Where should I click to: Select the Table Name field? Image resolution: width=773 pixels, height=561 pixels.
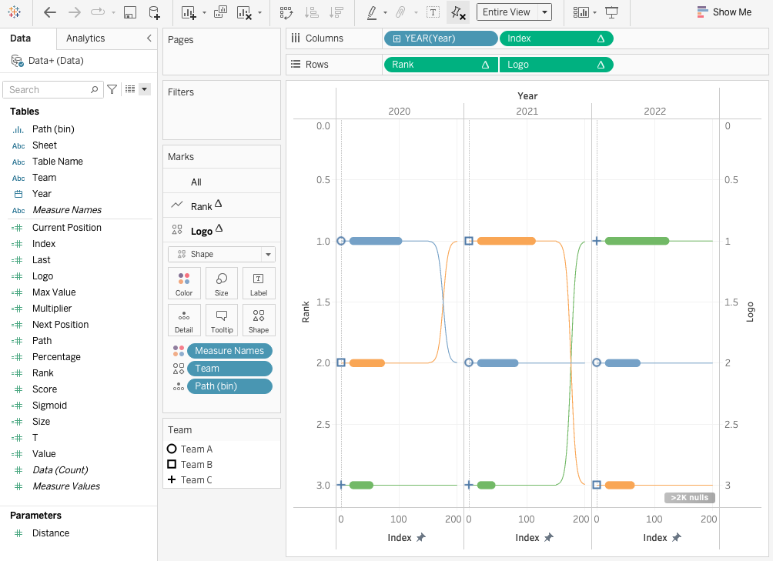pyautogui.click(x=58, y=162)
